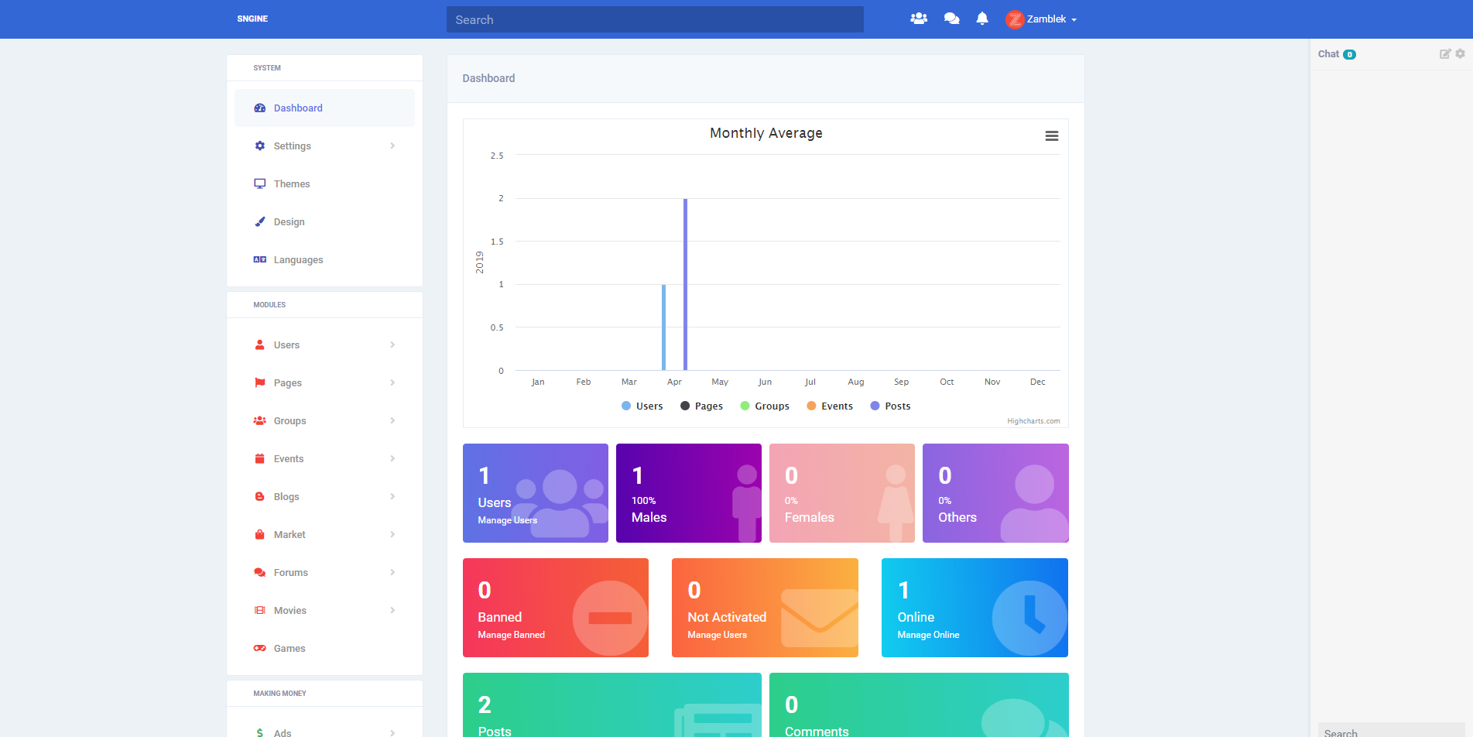This screenshot has width=1473, height=737.
Task: Click the Games controller icon in sidebar
Action: tap(260, 649)
